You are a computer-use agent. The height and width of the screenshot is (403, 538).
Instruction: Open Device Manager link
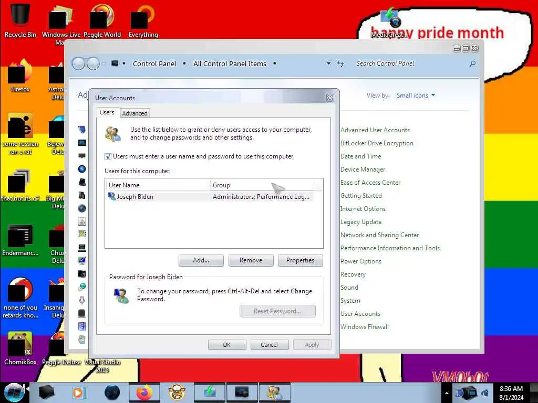pos(363,169)
